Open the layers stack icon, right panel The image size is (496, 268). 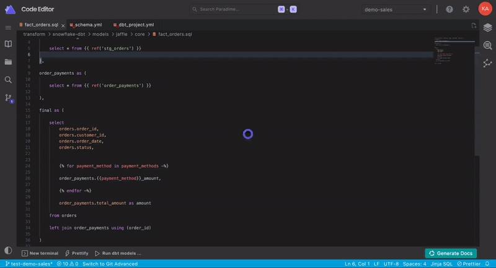pyautogui.click(x=487, y=28)
